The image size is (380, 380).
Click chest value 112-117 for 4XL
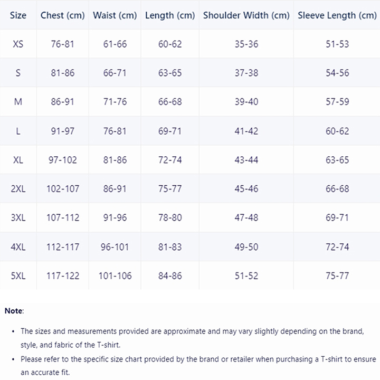(x=62, y=246)
